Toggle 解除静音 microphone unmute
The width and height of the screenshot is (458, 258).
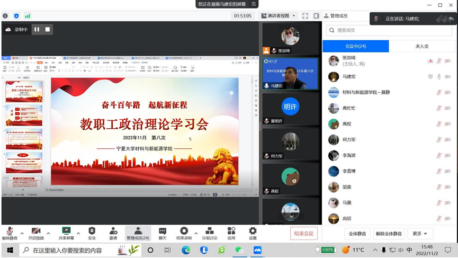coord(10,231)
